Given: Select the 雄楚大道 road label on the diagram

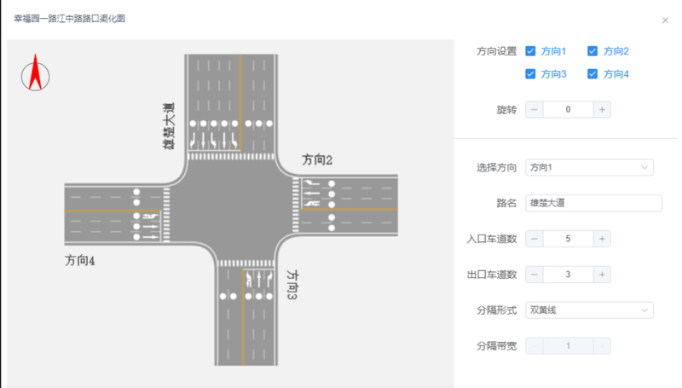Looking at the screenshot, I should point(169,126).
